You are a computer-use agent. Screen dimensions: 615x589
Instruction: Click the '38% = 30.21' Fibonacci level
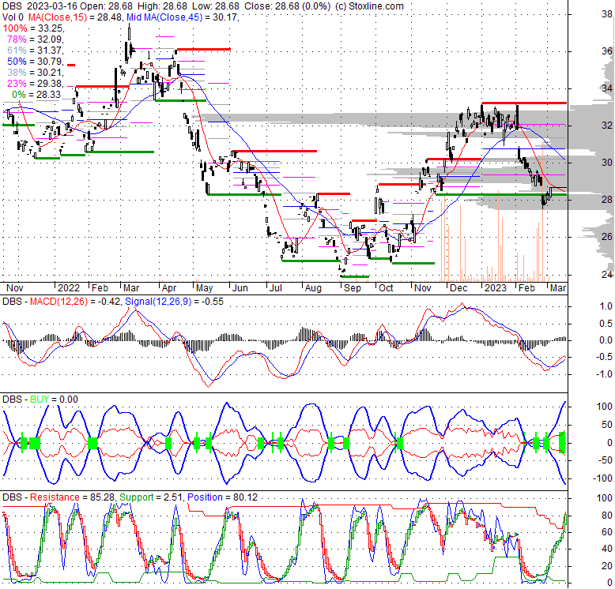36,73
